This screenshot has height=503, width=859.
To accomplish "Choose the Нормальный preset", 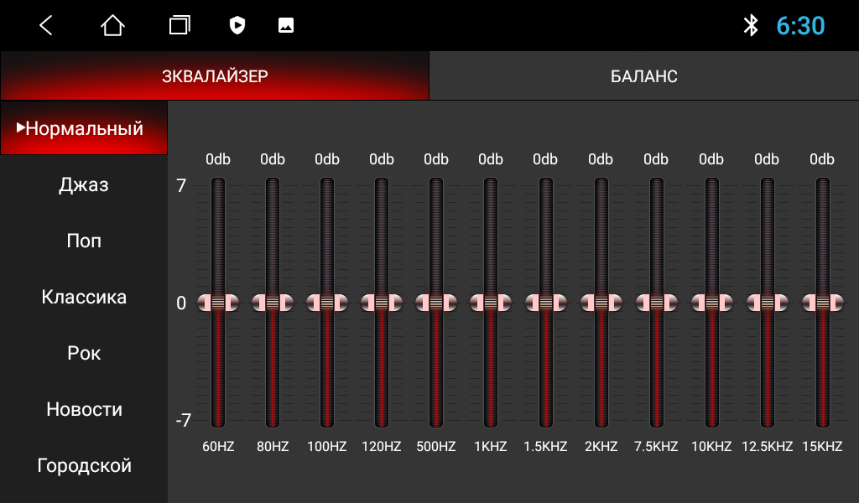I will click(x=84, y=128).
